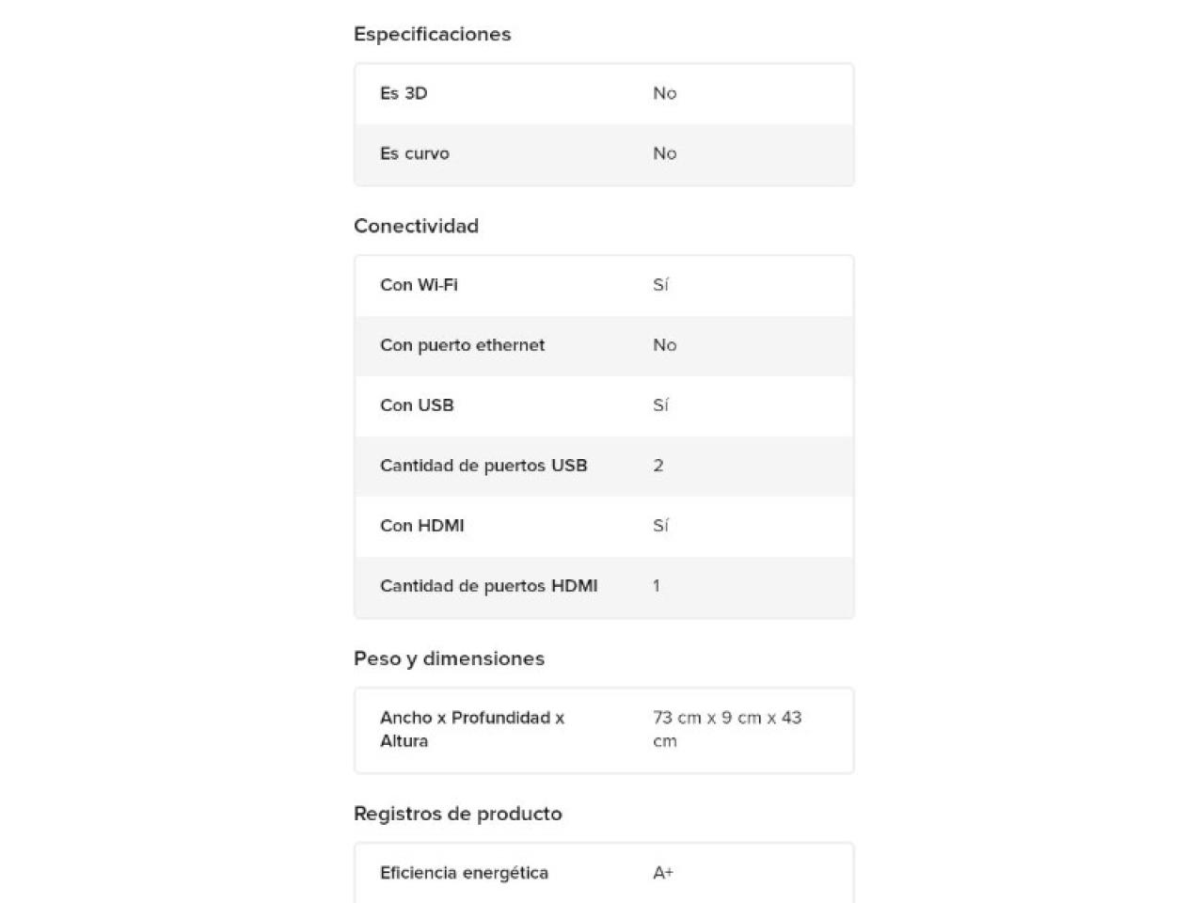Select 'Cantidad de puertos USB' label

coord(483,466)
